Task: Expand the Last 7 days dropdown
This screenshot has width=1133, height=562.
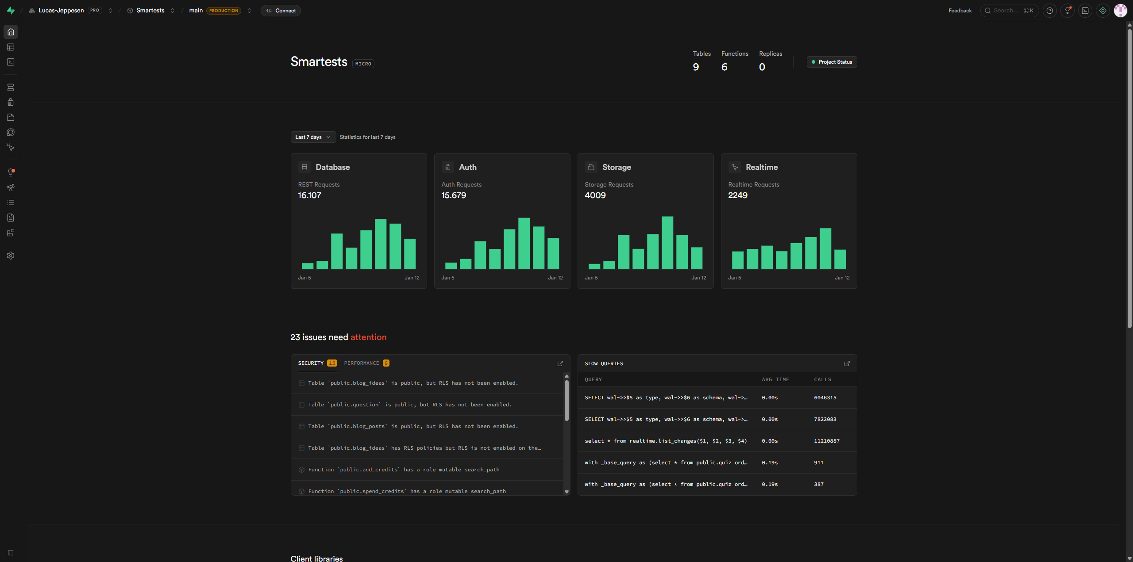Action: coord(313,137)
